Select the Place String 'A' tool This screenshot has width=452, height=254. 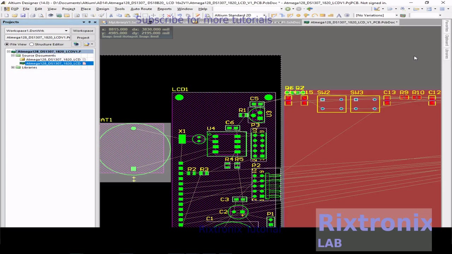[x=339, y=16]
